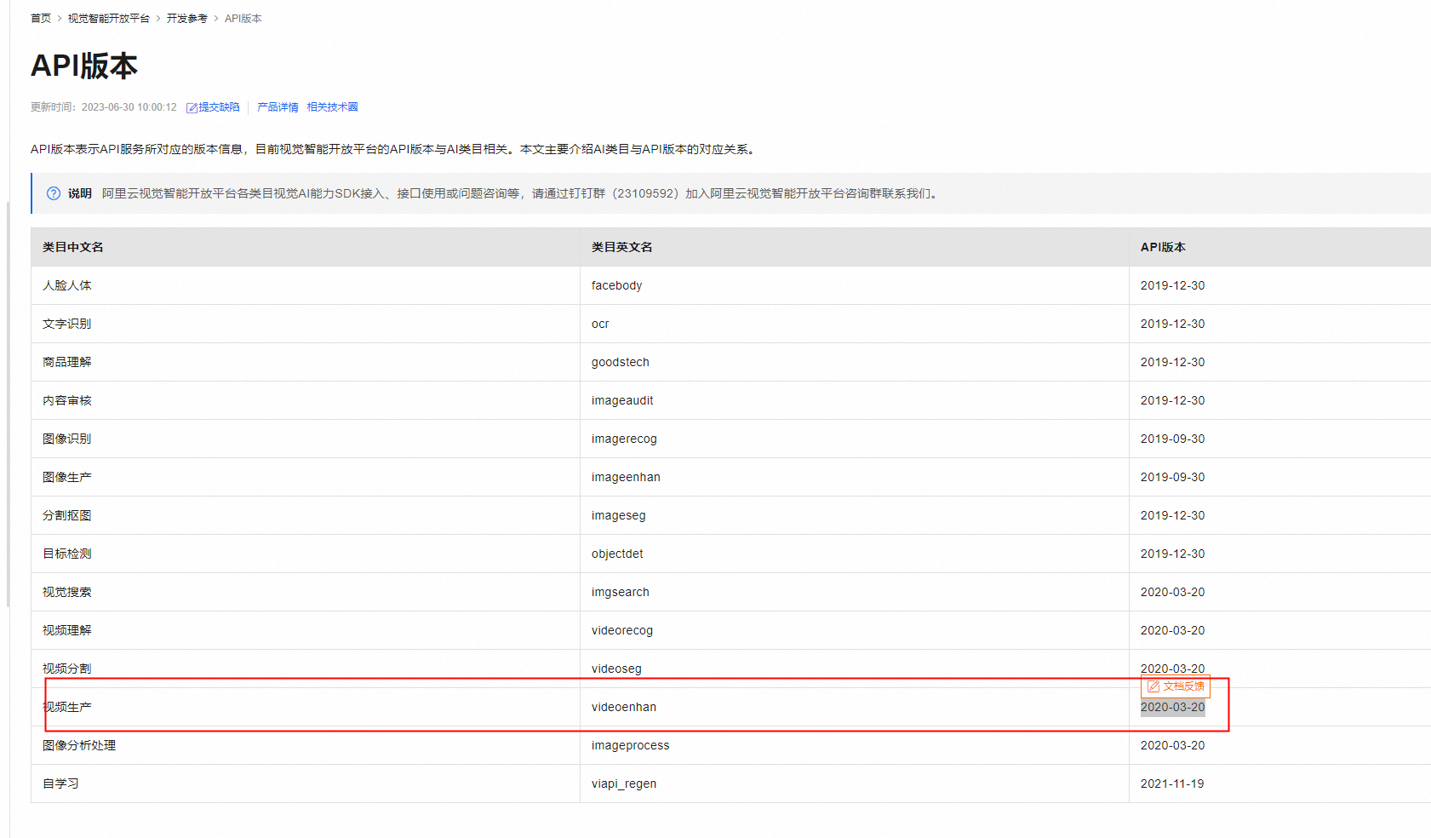This screenshot has width=1431, height=838.
Task: Click the imageseg cell
Action: [x=855, y=515]
